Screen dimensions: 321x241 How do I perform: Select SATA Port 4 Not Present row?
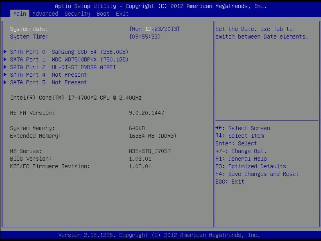48,75
